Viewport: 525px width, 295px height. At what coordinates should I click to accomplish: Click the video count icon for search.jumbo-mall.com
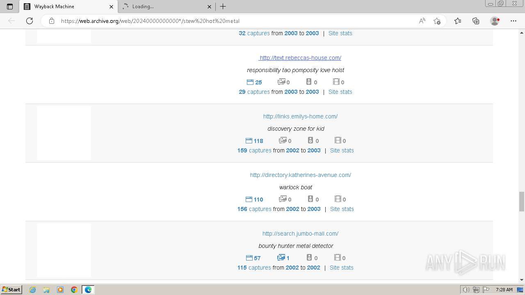pyautogui.click(x=337, y=258)
